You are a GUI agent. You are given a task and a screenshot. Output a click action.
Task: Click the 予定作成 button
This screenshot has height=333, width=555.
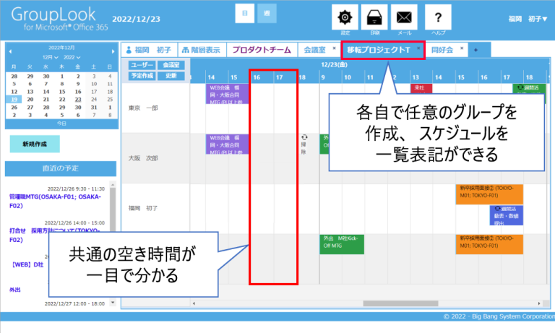click(x=141, y=75)
